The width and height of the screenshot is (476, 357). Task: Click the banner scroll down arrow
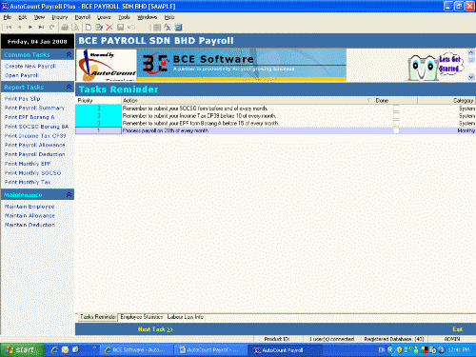(x=471, y=77)
